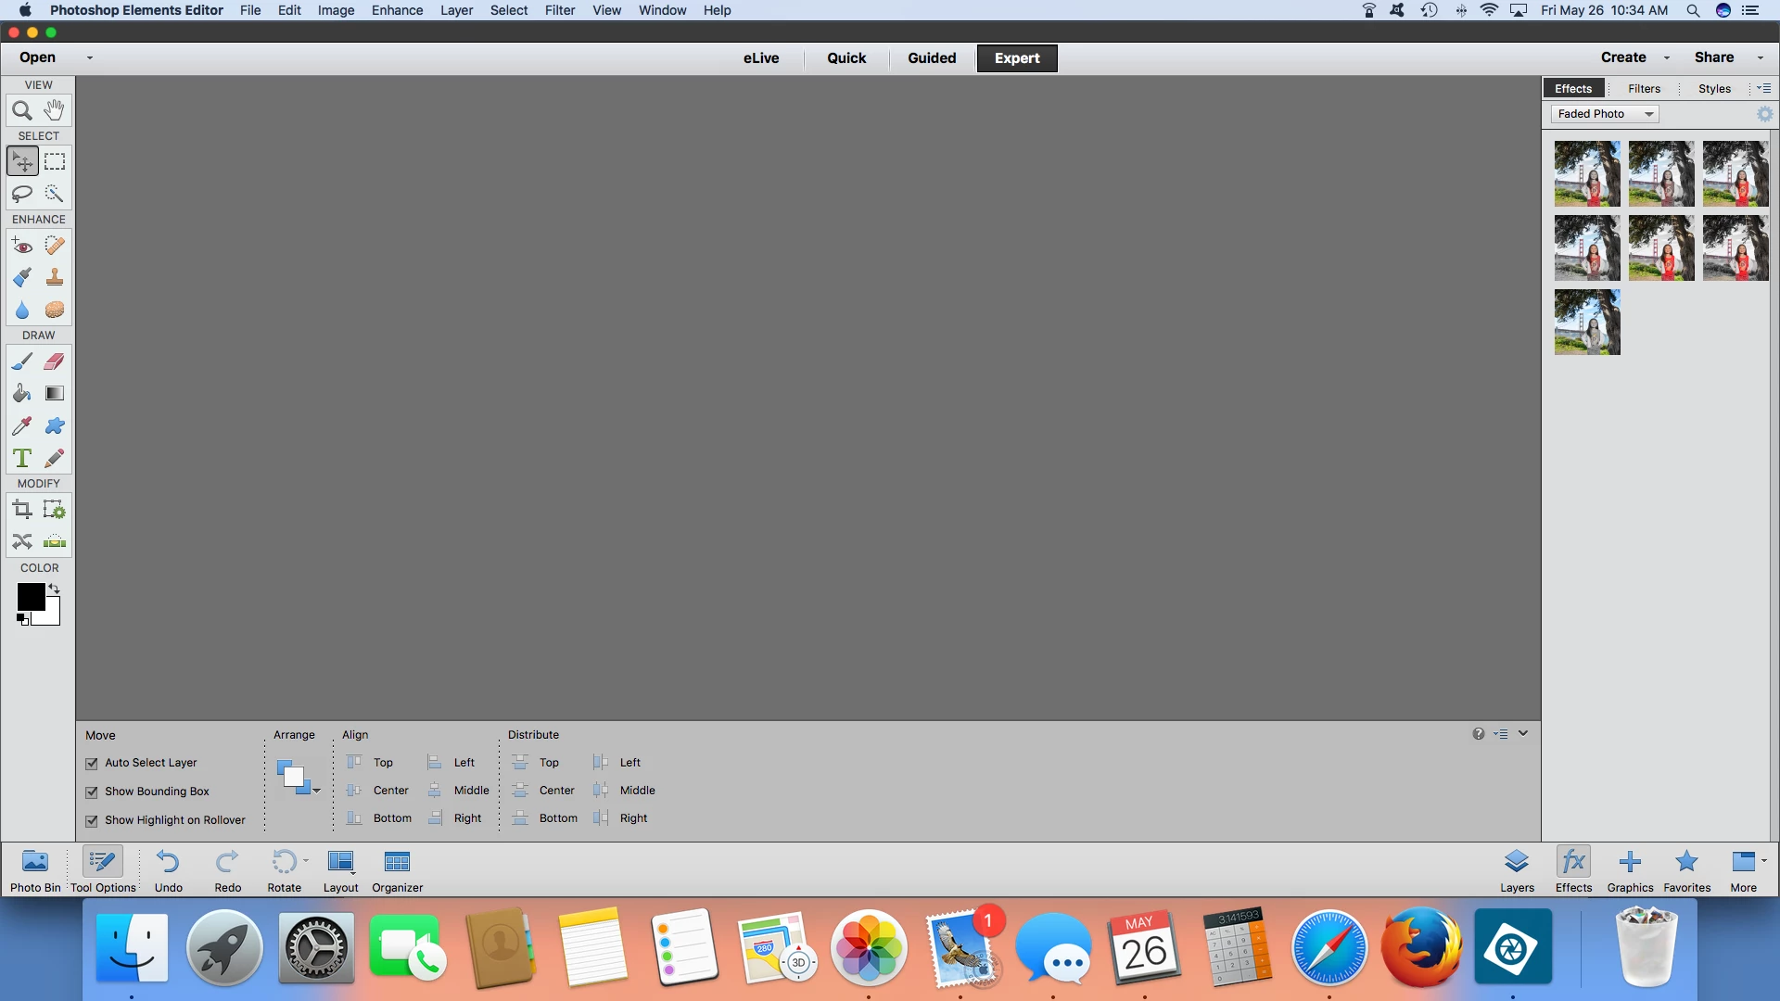Choose the Lasso tool
Viewport: 1780px width, 1001px height.
point(22,194)
